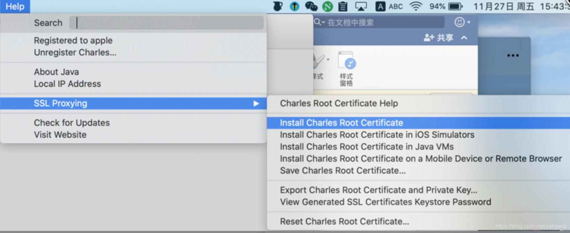Open the SSL Proxying submenu
The image size is (570, 233).
(x=133, y=103)
